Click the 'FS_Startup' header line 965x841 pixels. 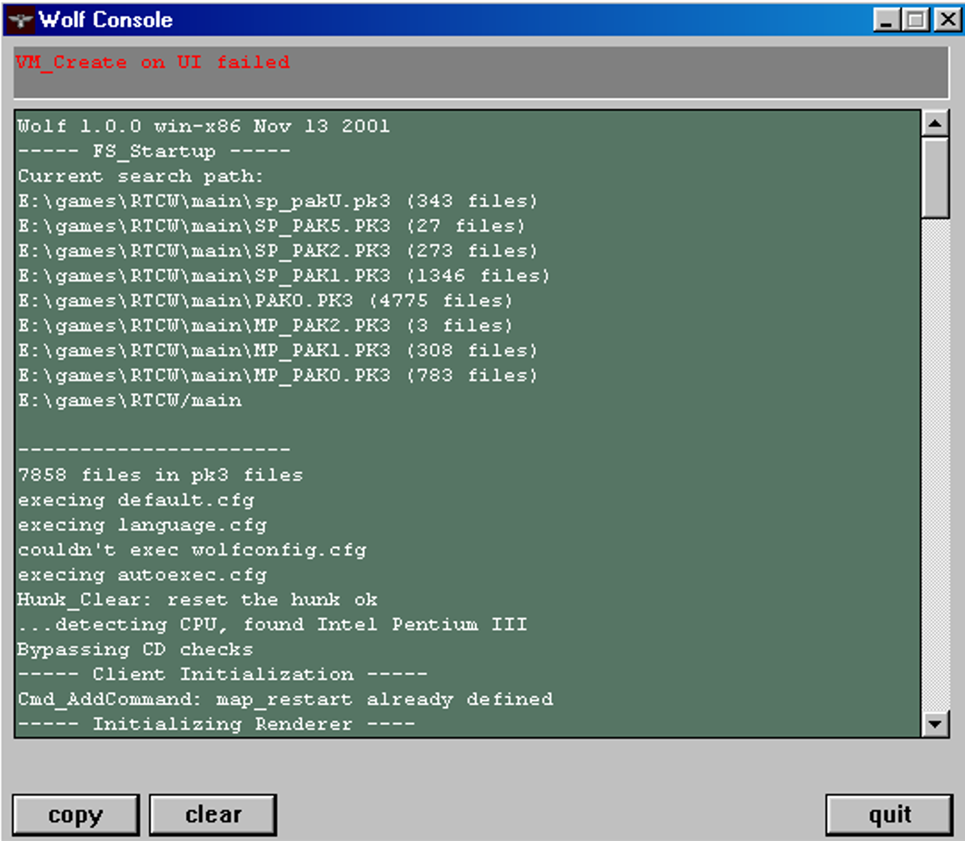pos(154,151)
